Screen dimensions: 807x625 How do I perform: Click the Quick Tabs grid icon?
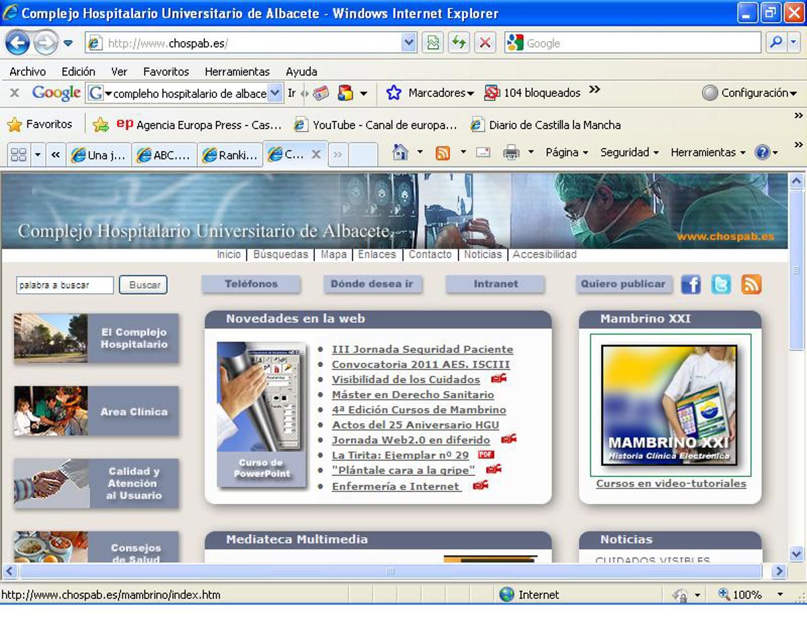click(19, 155)
